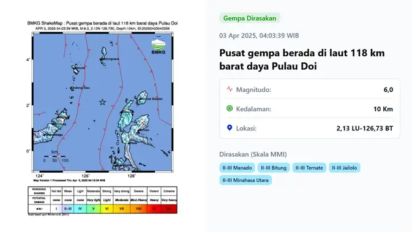This screenshot has width=412, height=232.
Task: Click the km scale bar on the map
Action: [54, 156]
